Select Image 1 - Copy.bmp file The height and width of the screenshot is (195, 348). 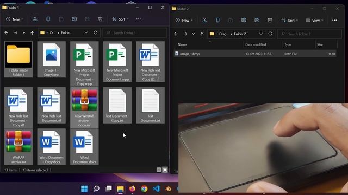tap(52, 59)
